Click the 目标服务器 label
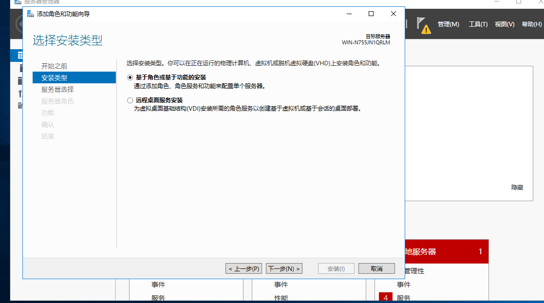 [x=378, y=36]
